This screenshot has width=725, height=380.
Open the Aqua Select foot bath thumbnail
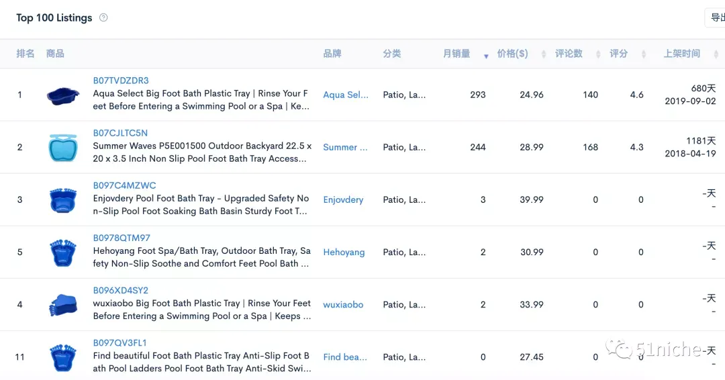click(x=63, y=95)
